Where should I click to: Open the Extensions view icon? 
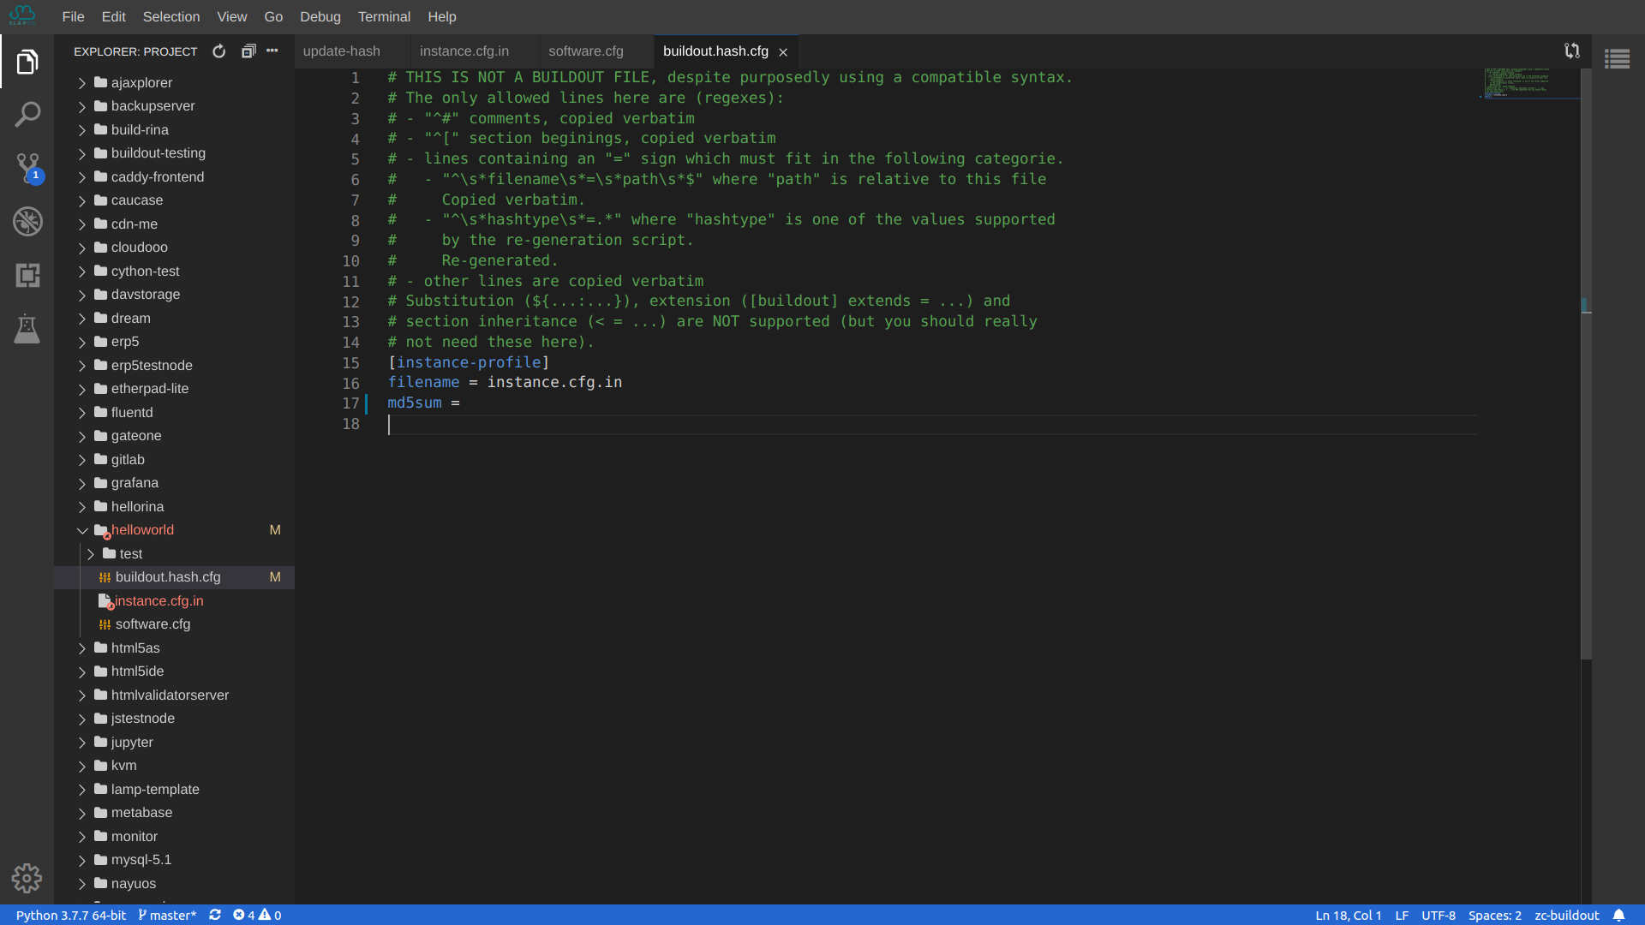pyautogui.click(x=27, y=275)
